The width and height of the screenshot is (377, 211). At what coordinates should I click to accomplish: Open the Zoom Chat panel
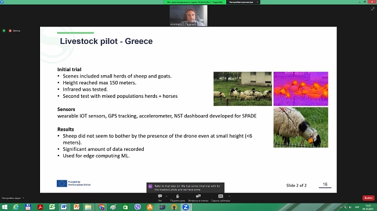[160, 198]
